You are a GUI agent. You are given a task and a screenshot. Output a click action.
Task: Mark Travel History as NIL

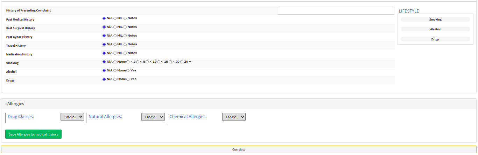[x=115, y=44]
